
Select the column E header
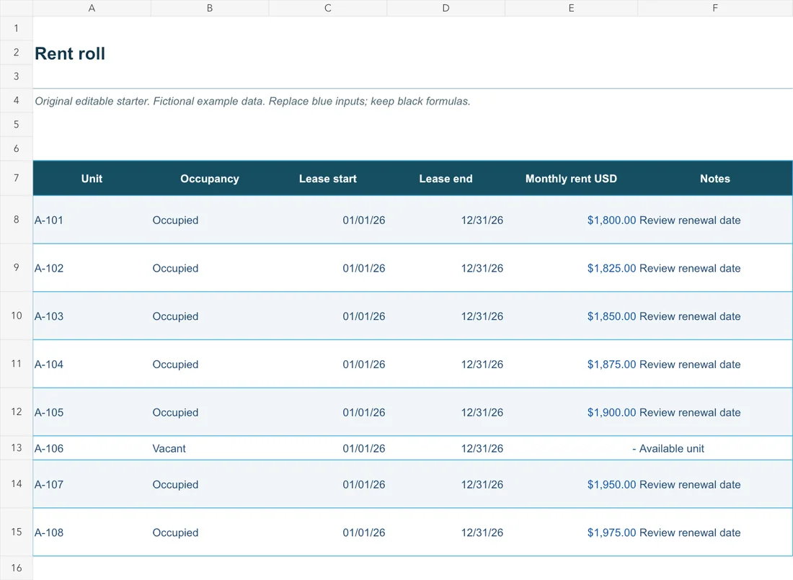pyautogui.click(x=571, y=8)
